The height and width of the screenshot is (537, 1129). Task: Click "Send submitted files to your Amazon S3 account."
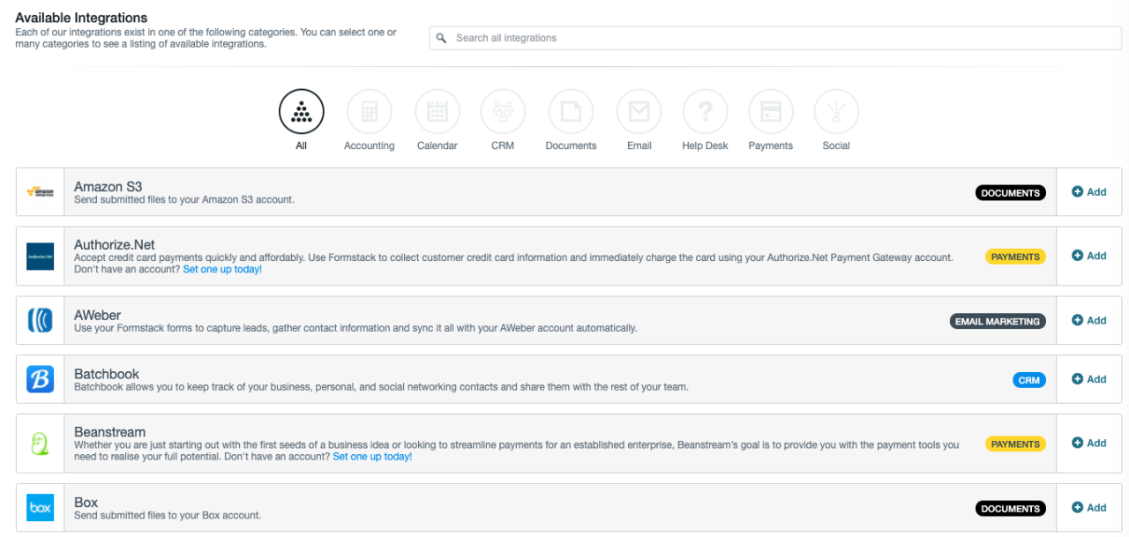coord(184,199)
